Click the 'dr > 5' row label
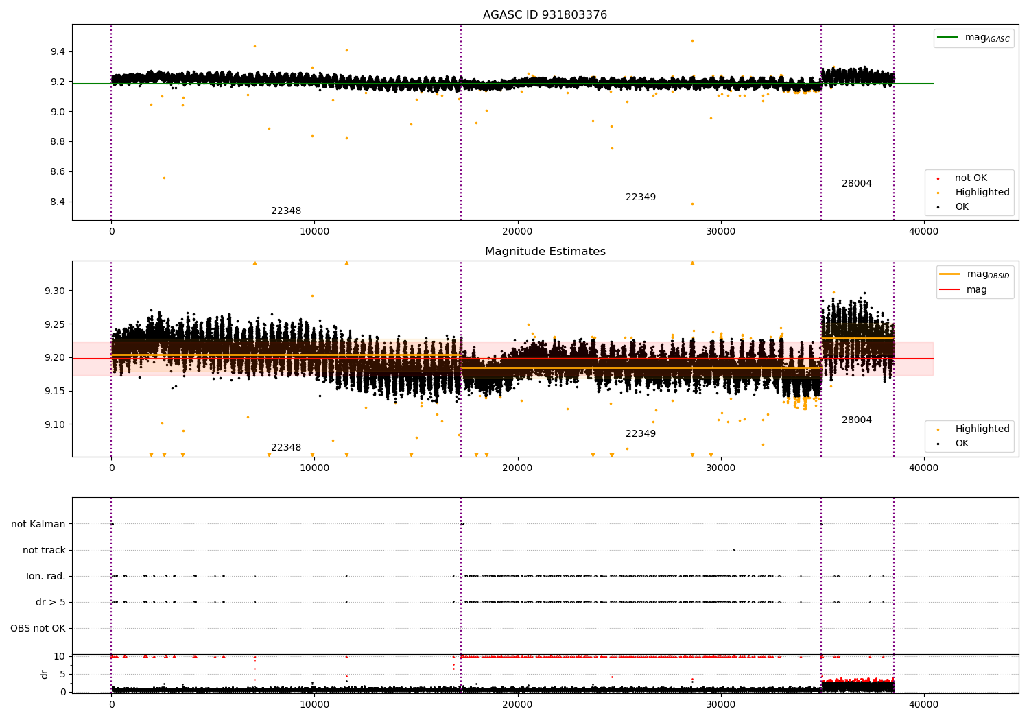The width and height of the screenshot is (1029, 720). coord(51,603)
